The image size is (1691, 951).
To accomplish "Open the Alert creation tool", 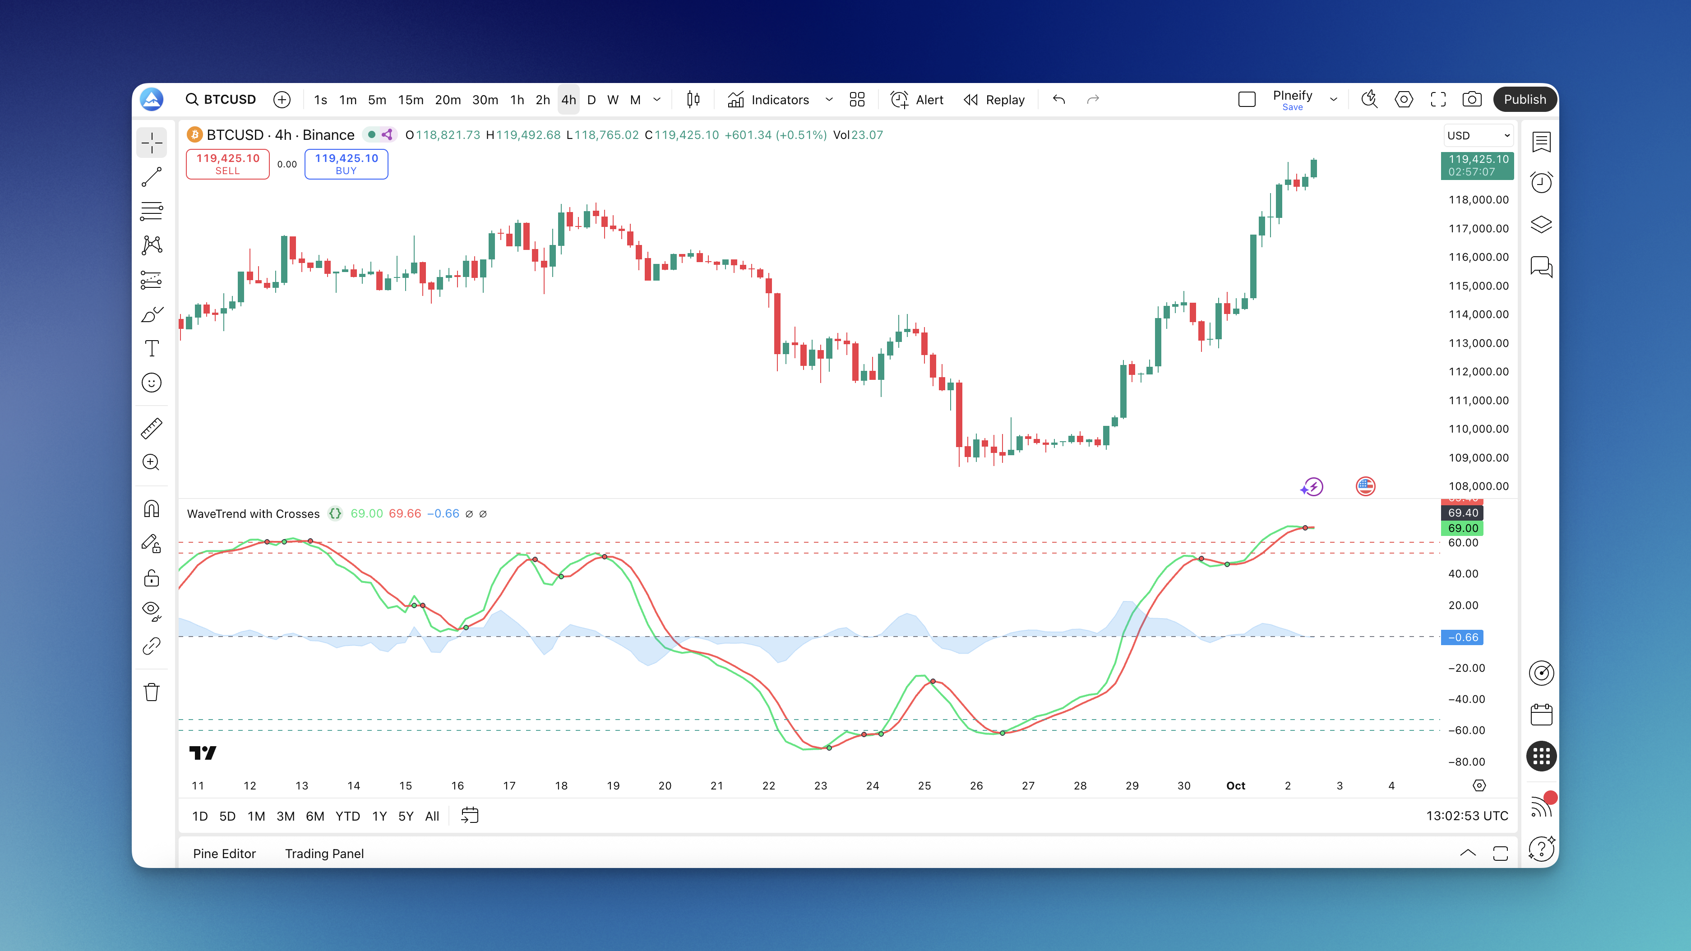I will (x=916, y=100).
